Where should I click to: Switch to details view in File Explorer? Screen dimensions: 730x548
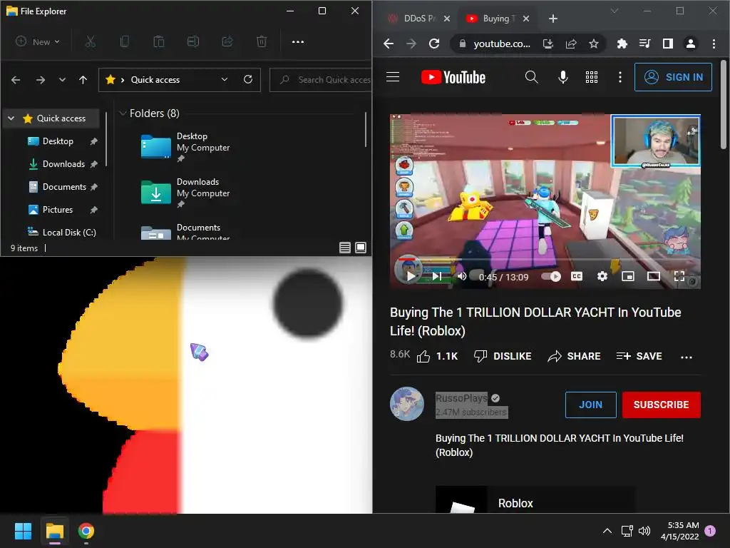[345, 248]
